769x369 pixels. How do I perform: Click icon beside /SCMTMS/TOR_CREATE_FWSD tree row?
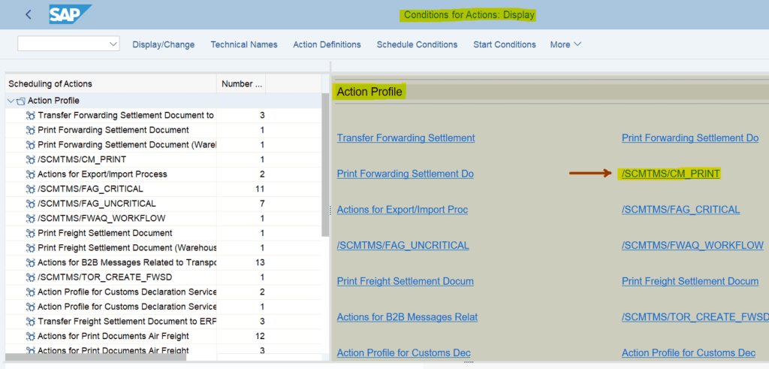click(x=31, y=277)
